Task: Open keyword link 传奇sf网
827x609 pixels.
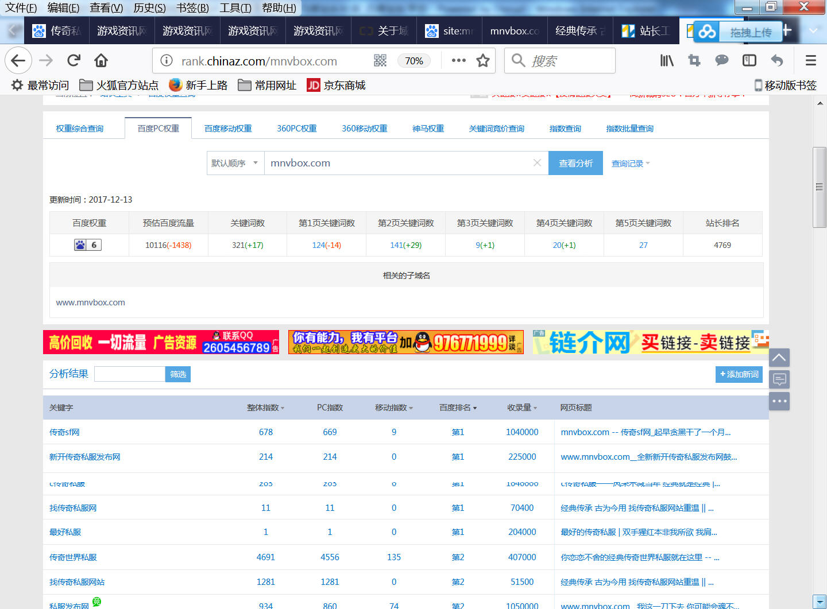Action: (x=64, y=432)
